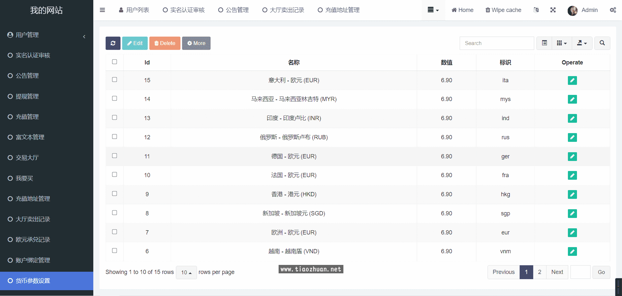Click the refresh table icon button
The image size is (622, 296).
coord(113,43)
